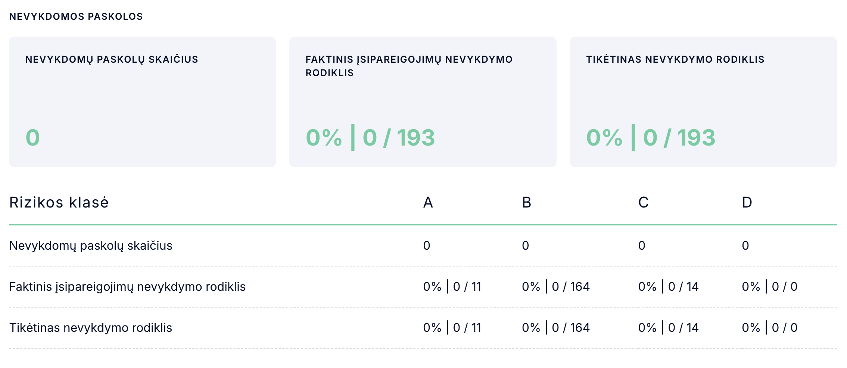Select risk class column A header
Viewport: 847px width, 368px height.
click(x=428, y=202)
